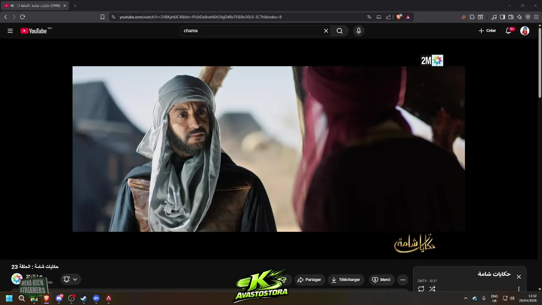Click the page vertical scrollbar
Screen dimensions: 542x305
pyautogui.click(x=539, y=64)
